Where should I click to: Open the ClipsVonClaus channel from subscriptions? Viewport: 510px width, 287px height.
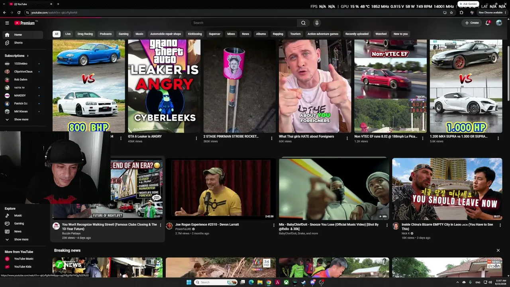pos(23,71)
